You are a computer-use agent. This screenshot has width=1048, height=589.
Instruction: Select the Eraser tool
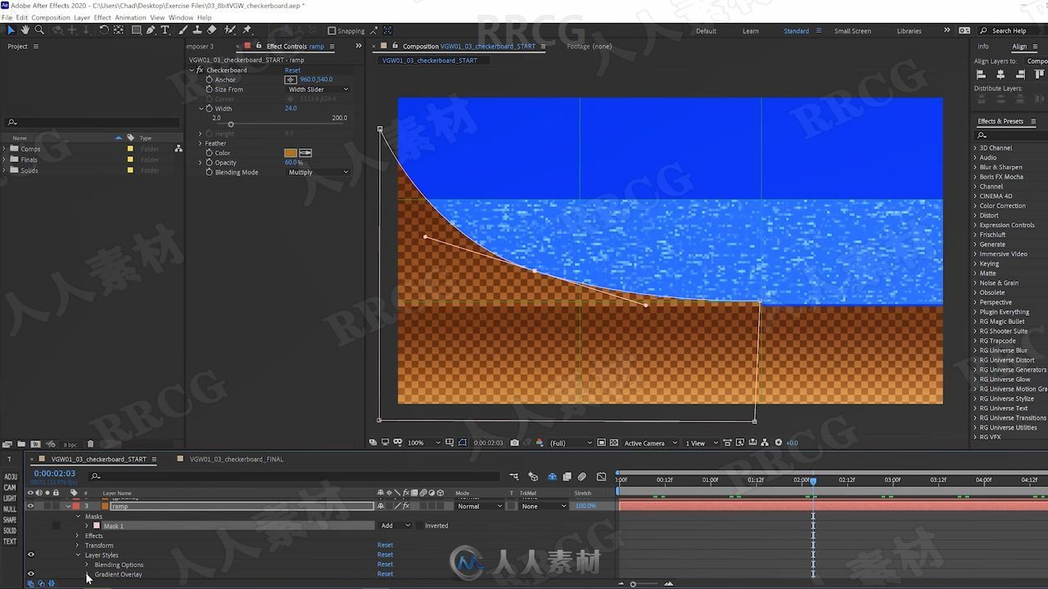(212, 30)
